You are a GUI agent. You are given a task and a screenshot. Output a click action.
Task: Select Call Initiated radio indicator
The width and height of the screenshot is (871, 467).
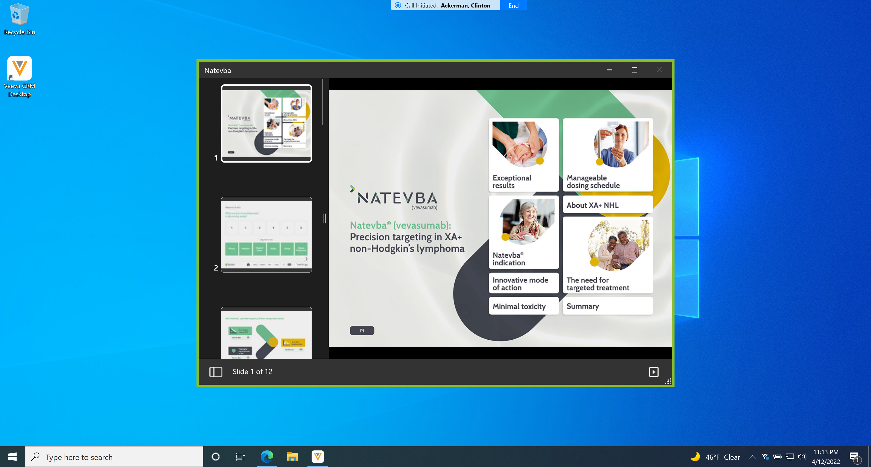(398, 5)
